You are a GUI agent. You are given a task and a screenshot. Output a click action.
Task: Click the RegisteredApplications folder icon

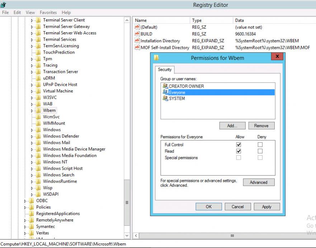[x=32, y=213]
